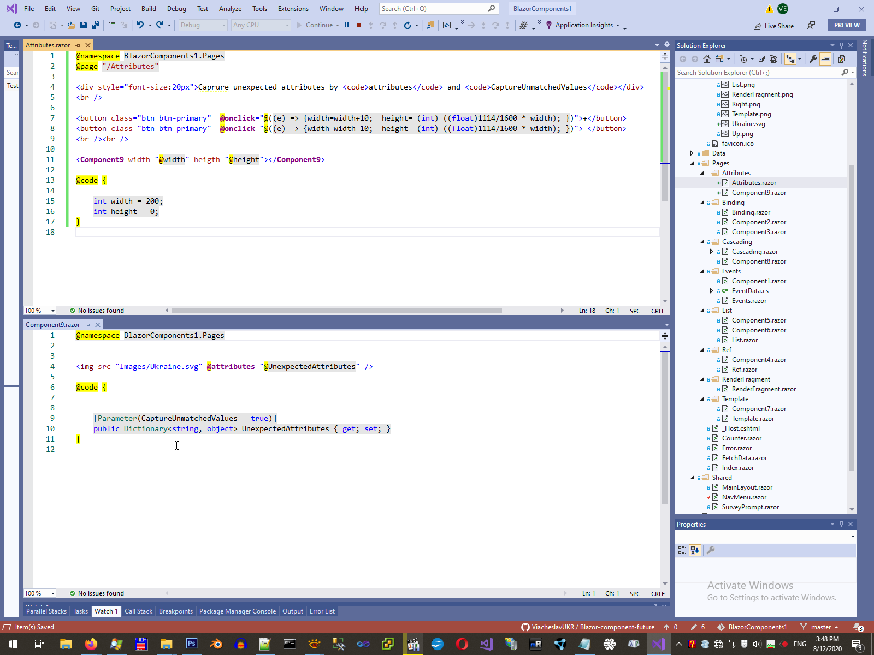
Task: Click Property Pages wrench in Properties panel
Action: point(711,550)
